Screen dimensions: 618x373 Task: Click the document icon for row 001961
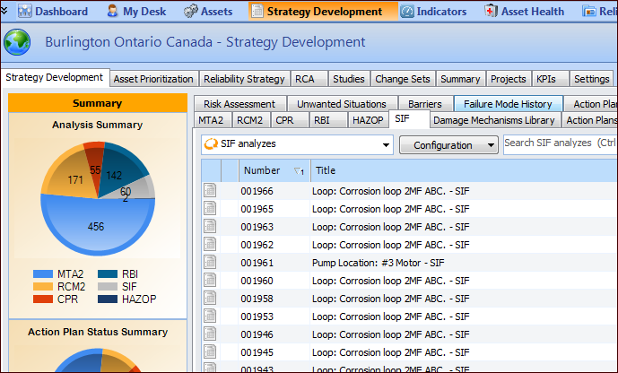210,263
